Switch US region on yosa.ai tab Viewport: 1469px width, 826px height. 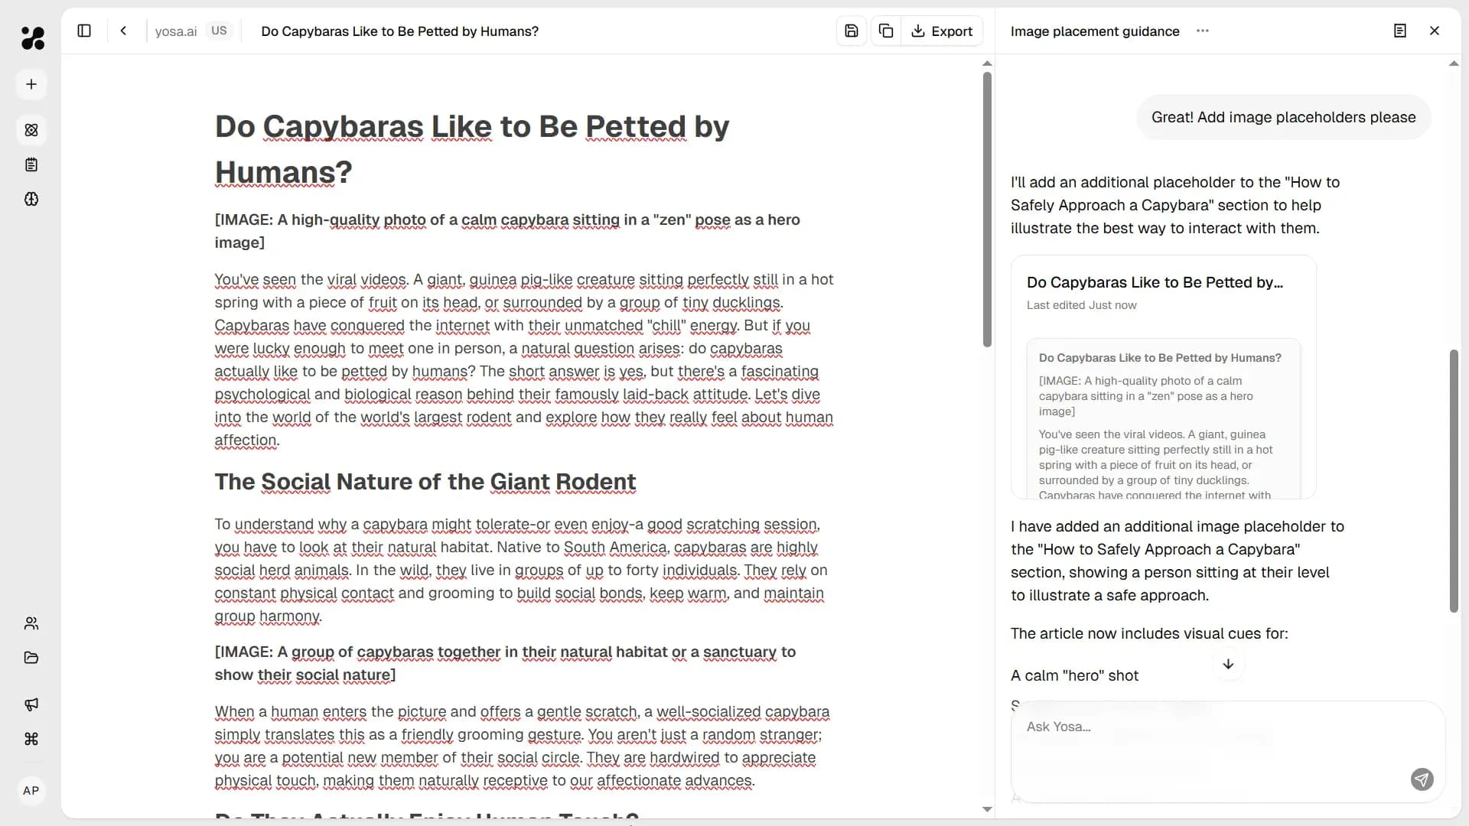click(220, 31)
